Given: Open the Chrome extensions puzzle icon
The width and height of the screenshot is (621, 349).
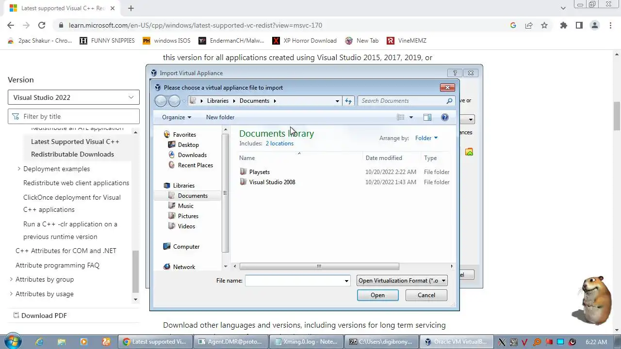Looking at the screenshot, I should click(x=563, y=25).
